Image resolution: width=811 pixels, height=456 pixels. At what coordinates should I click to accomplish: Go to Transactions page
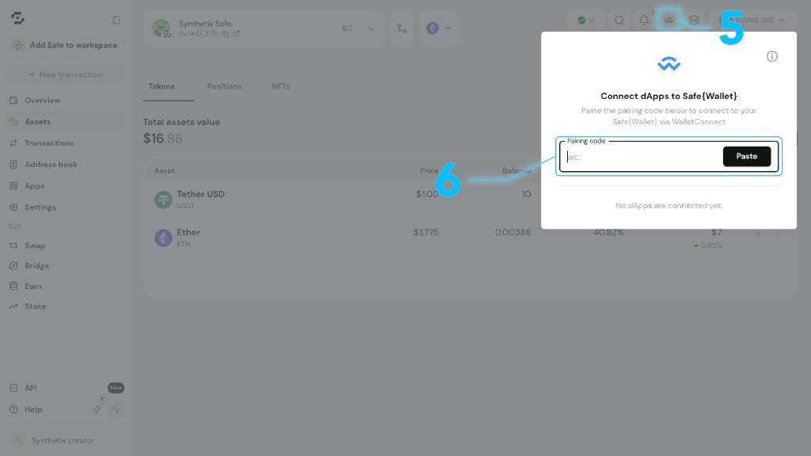[x=49, y=143]
